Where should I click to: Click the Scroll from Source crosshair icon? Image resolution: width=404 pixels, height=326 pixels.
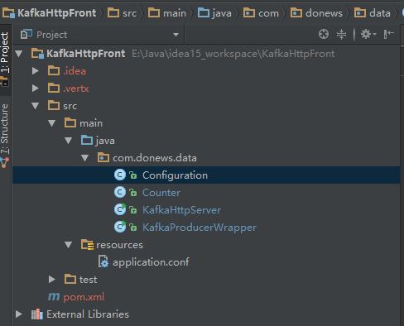(x=324, y=34)
